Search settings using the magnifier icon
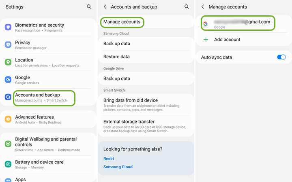 89,7
